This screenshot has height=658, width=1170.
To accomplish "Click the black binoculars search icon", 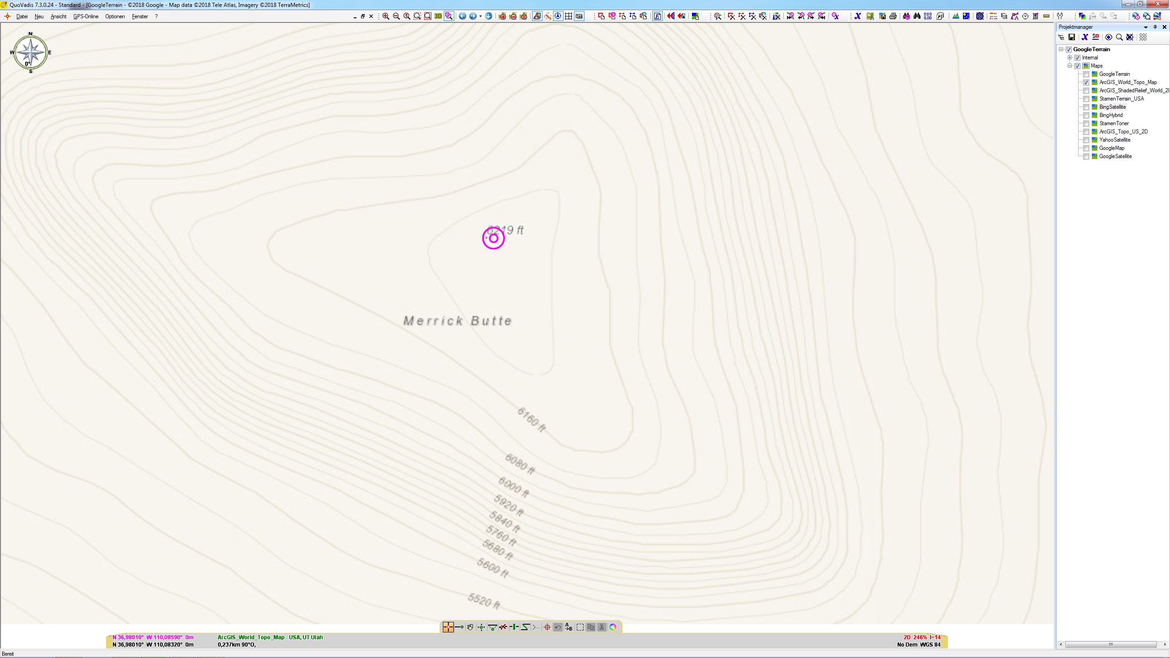I will pos(917,16).
